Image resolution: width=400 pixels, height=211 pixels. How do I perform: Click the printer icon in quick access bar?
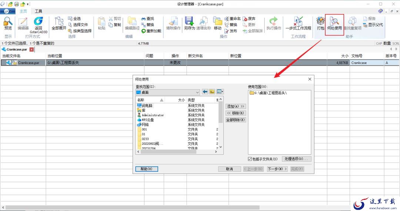pyautogui.click(x=17, y=4)
